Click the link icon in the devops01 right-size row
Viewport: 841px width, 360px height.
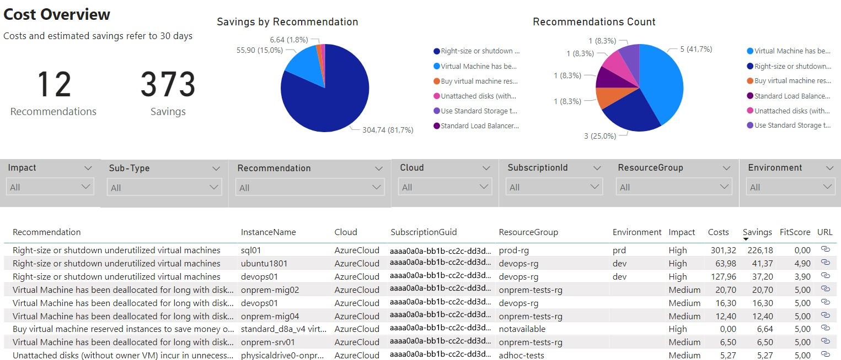point(825,276)
